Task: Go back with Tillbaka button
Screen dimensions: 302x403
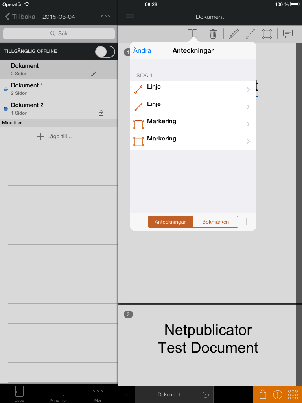Action: pos(20,17)
